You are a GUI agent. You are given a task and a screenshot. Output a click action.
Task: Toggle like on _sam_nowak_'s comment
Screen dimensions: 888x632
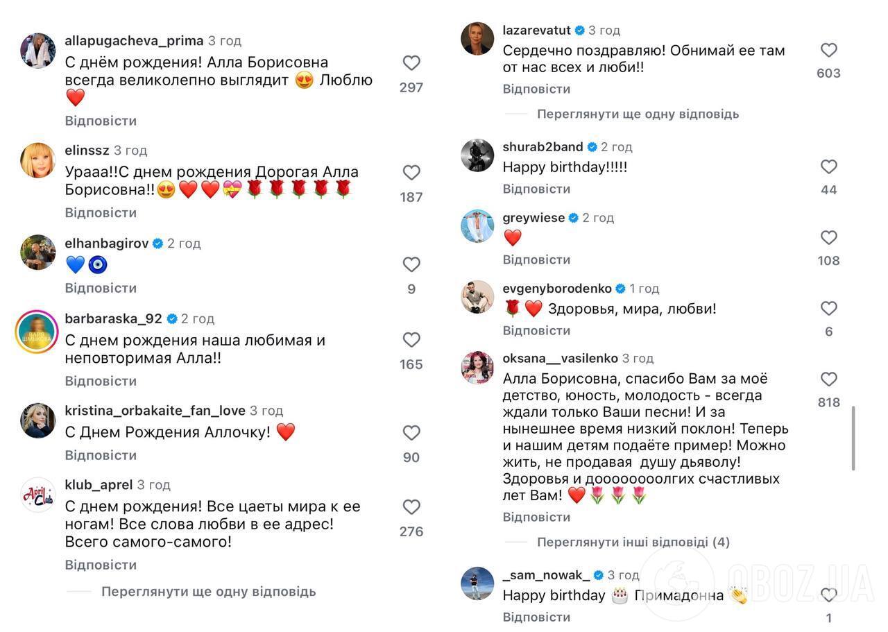coord(828,595)
